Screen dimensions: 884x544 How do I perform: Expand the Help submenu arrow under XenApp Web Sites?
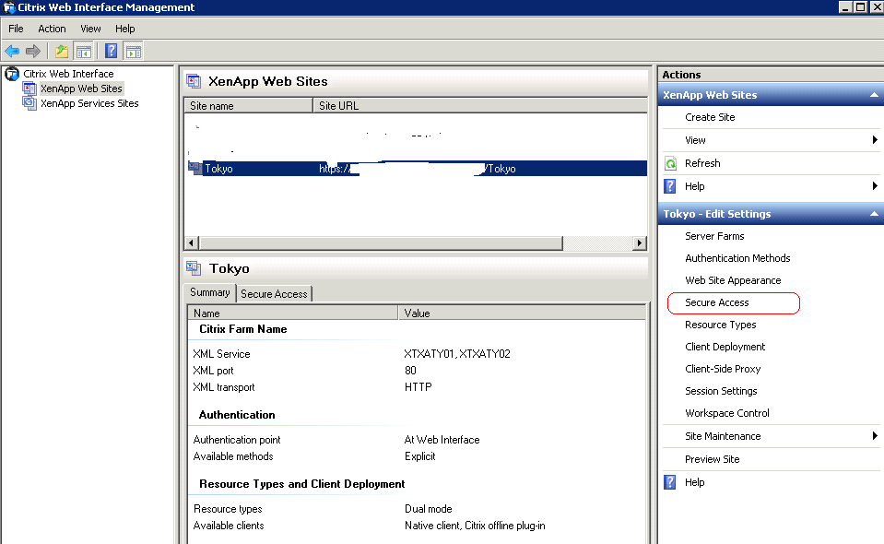pos(875,186)
